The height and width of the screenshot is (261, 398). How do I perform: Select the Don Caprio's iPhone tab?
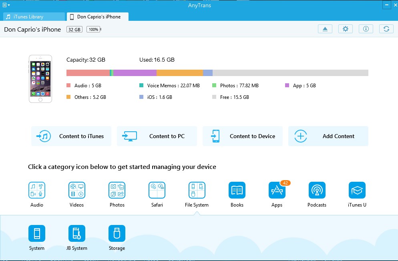click(98, 17)
